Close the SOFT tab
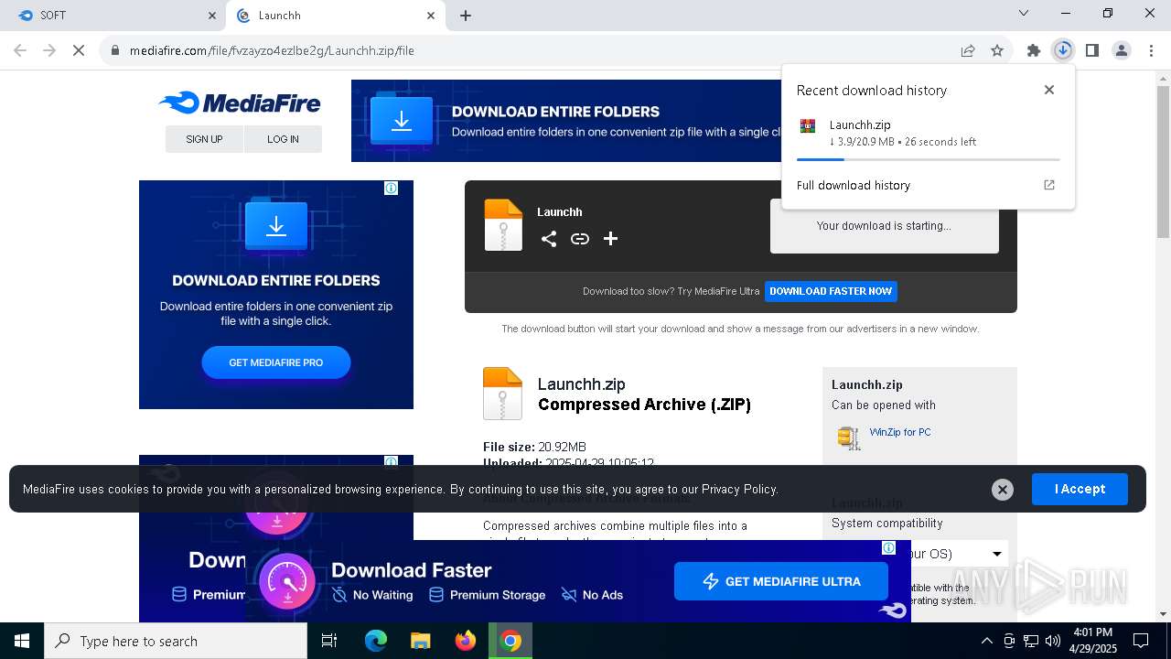 (x=211, y=16)
